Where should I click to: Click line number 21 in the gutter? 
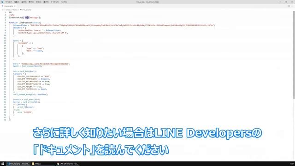pyautogui.click(x=5, y=64)
